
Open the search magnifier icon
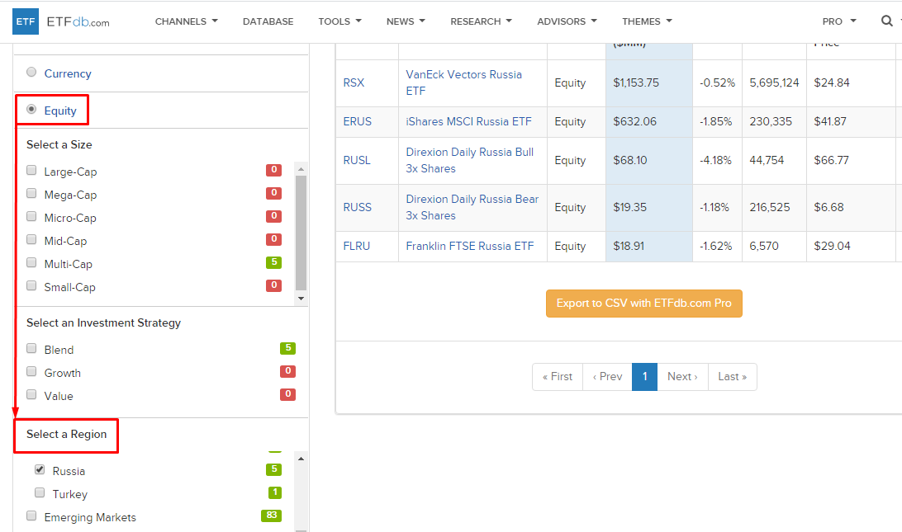(x=886, y=21)
